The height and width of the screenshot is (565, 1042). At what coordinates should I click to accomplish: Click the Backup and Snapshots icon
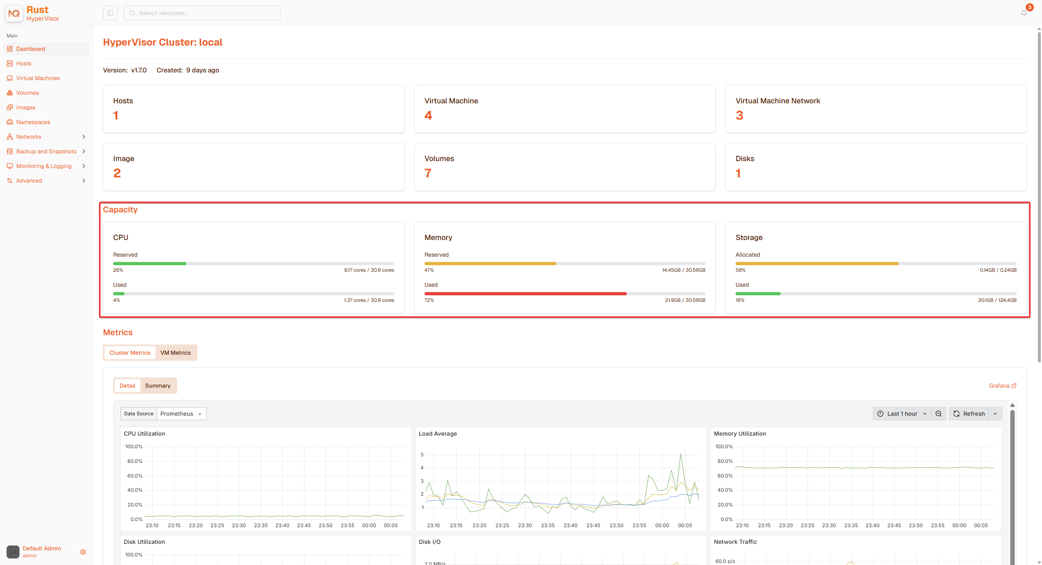[x=10, y=151]
